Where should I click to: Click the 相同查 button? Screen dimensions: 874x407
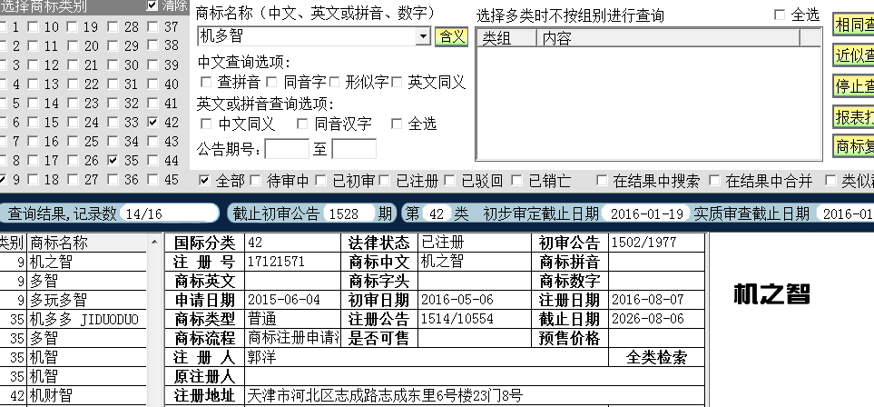pos(854,25)
